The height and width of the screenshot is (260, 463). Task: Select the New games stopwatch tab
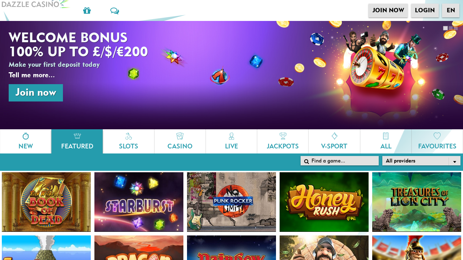point(26,141)
